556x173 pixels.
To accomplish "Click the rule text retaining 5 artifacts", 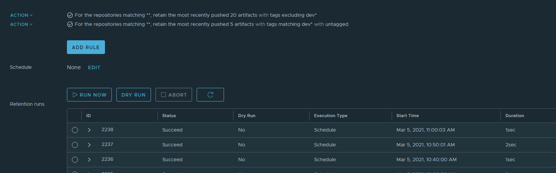I will point(211,24).
